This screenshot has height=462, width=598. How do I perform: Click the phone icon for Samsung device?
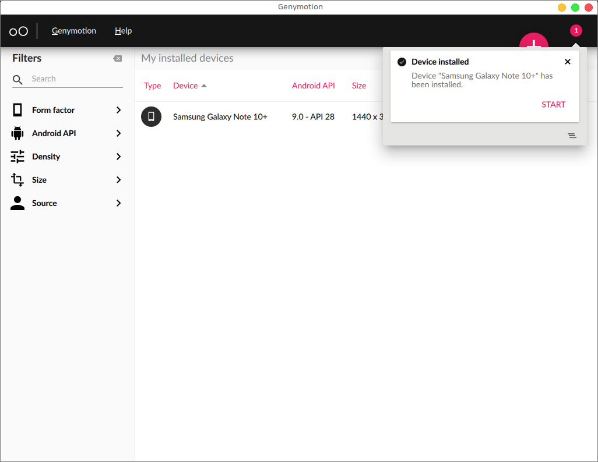tap(151, 117)
